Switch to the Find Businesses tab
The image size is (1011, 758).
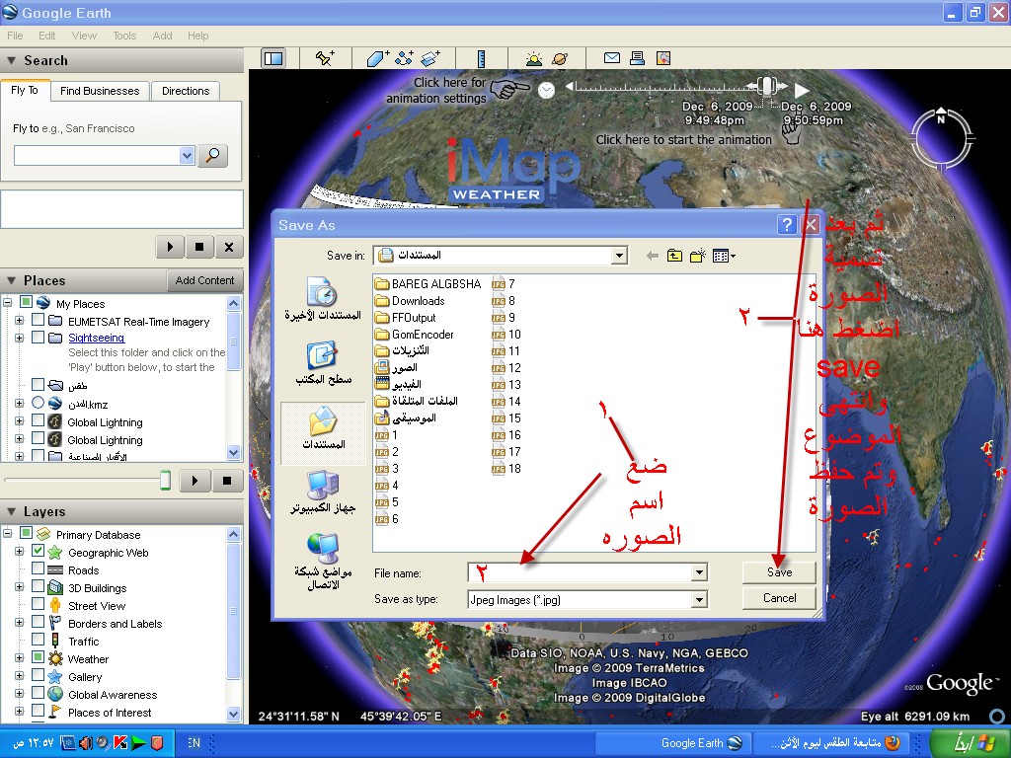coord(100,91)
